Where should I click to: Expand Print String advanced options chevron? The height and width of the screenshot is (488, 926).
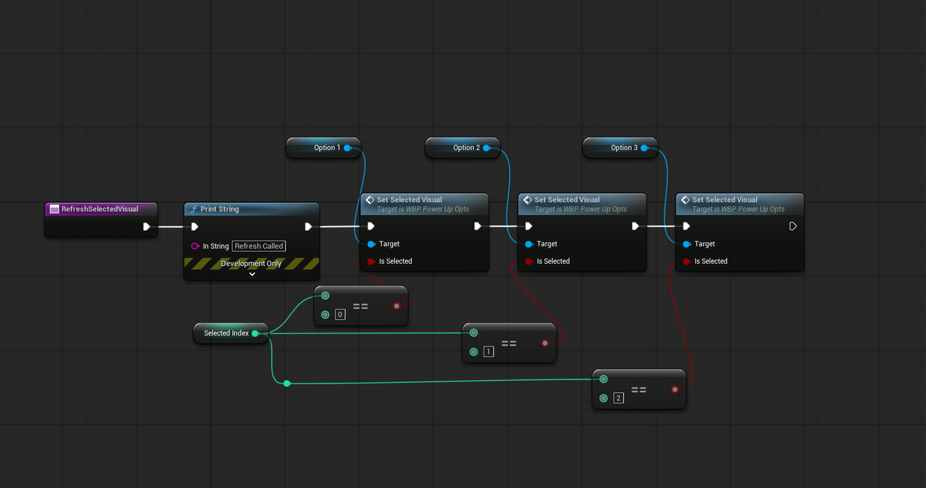[x=252, y=274]
